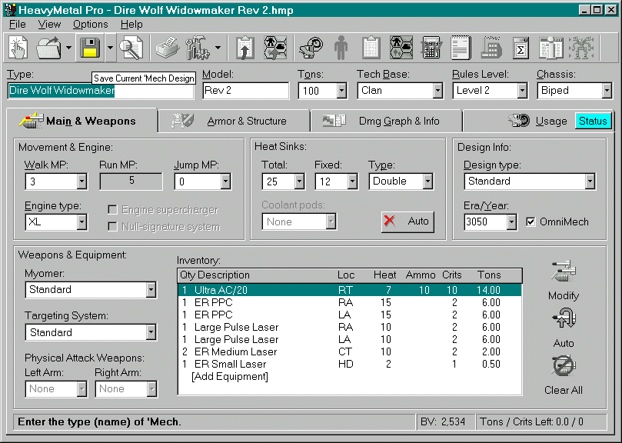Open the Myomer dropdown
The height and width of the screenshot is (443, 622).
(x=151, y=290)
